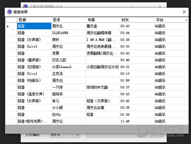This screenshot has height=144, width=191.
Task: Select duration cell 01:26
Action: (137, 115)
